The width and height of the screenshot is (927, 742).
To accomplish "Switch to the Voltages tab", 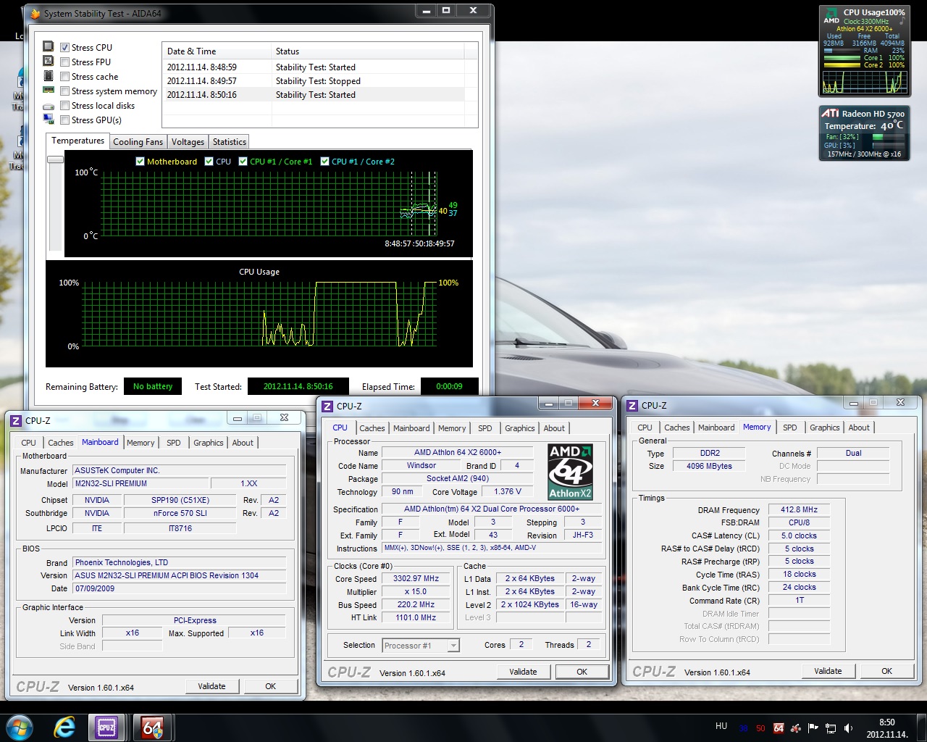I will pyautogui.click(x=188, y=142).
